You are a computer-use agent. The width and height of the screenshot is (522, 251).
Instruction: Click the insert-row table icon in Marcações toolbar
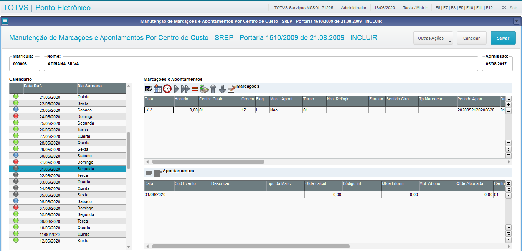[158, 88]
